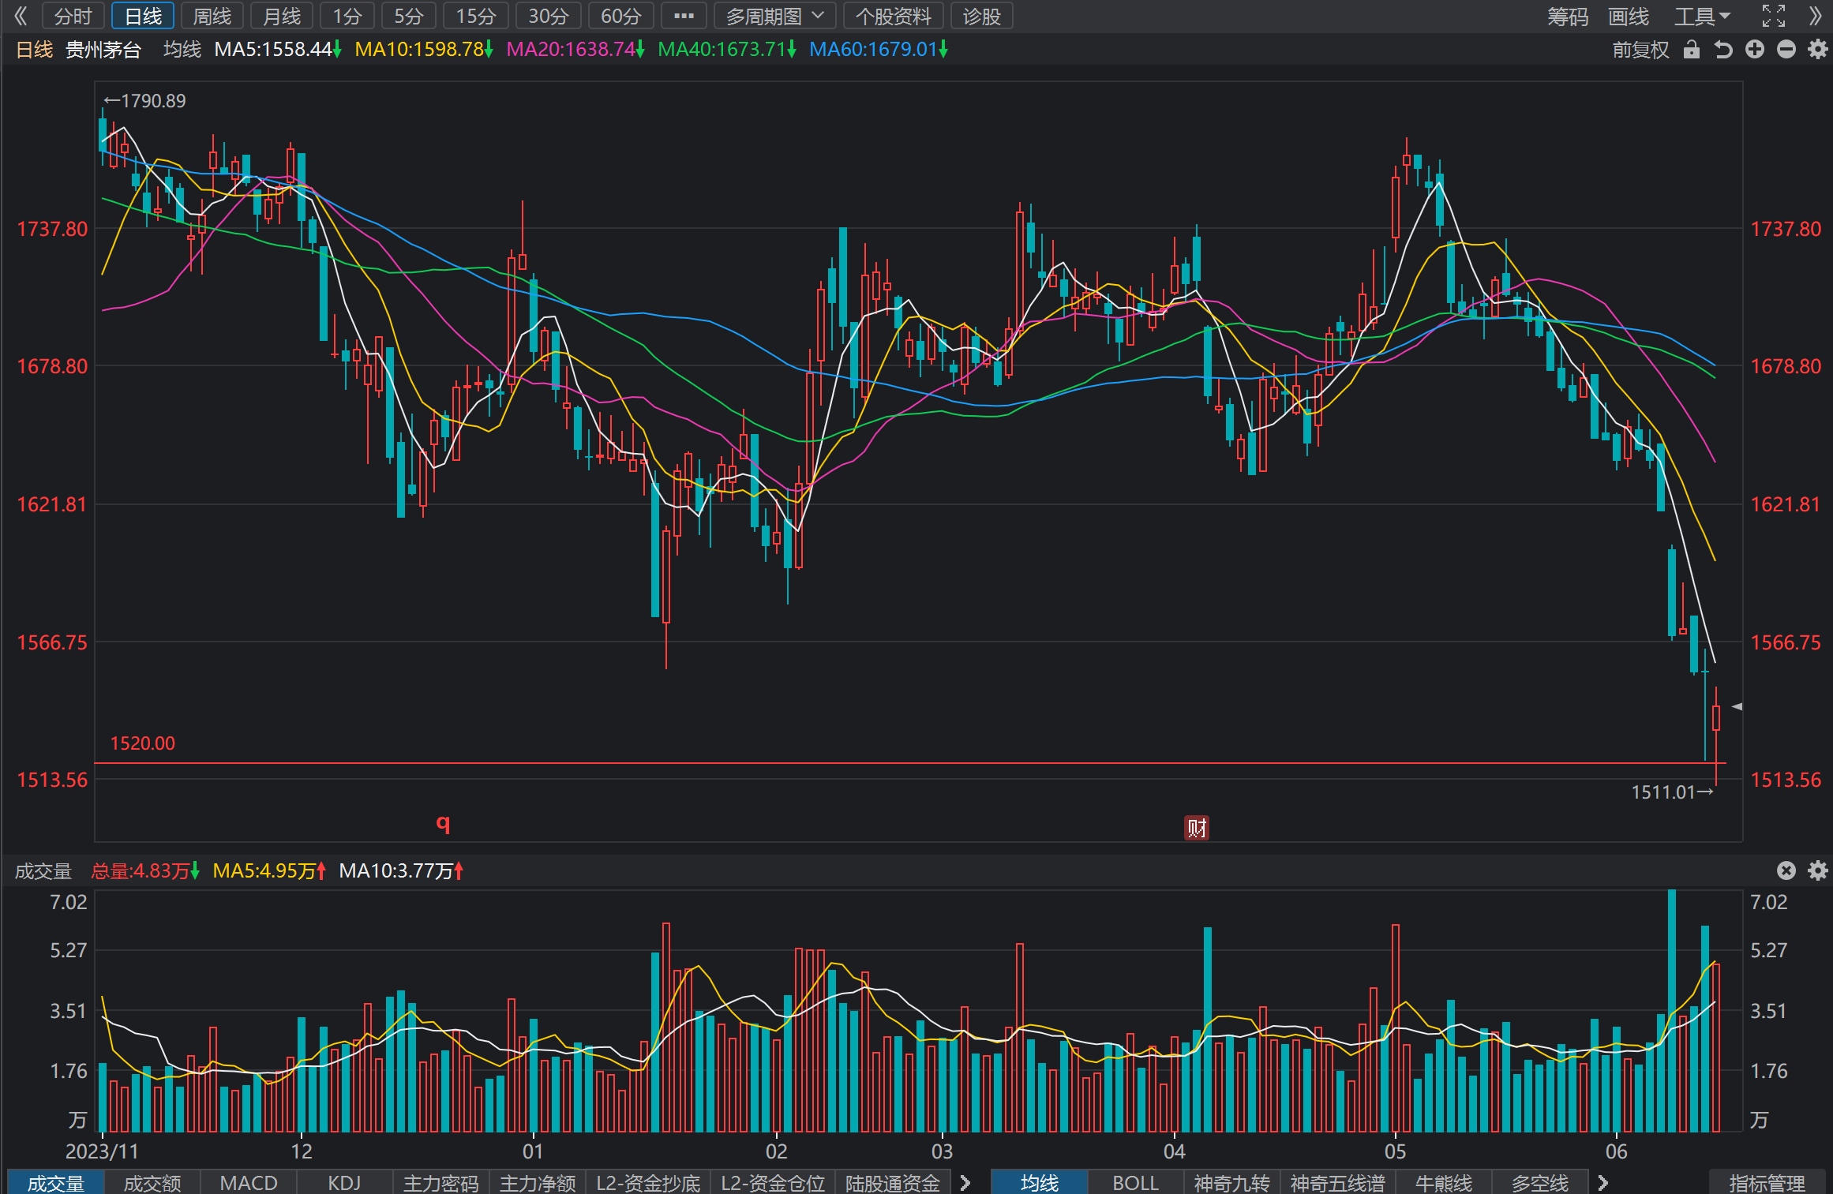Select 主力密码 indicator tab

[x=441, y=1182]
